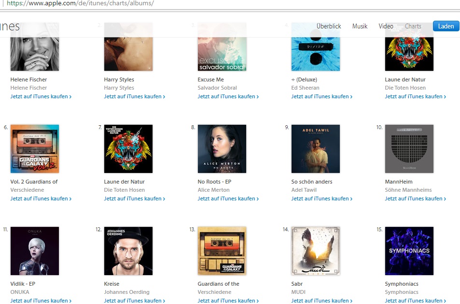Buy Excuse Me via Jetzt auf iTunes kaufen
This screenshot has height=304, width=460.
click(228, 96)
